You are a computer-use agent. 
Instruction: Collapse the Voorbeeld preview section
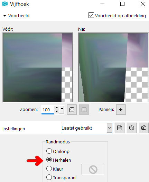click(x=4, y=16)
